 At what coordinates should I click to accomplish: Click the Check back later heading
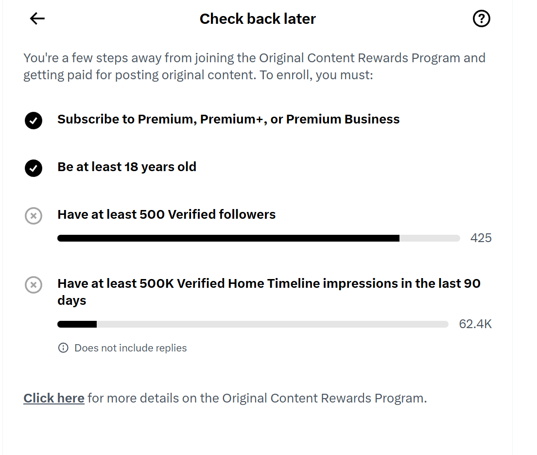[258, 19]
